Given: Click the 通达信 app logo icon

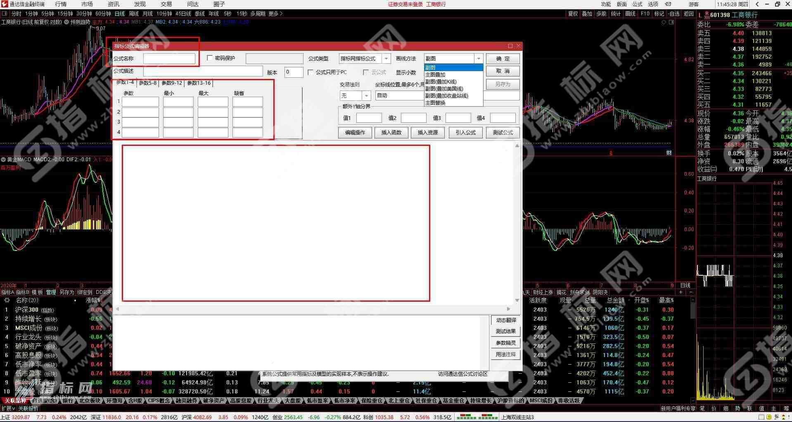Looking at the screenshot, I should pyautogui.click(x=5, y=4).
